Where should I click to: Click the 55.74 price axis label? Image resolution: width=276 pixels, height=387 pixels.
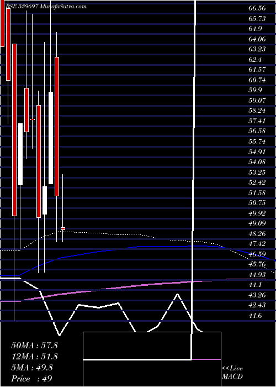pos(257,142)
